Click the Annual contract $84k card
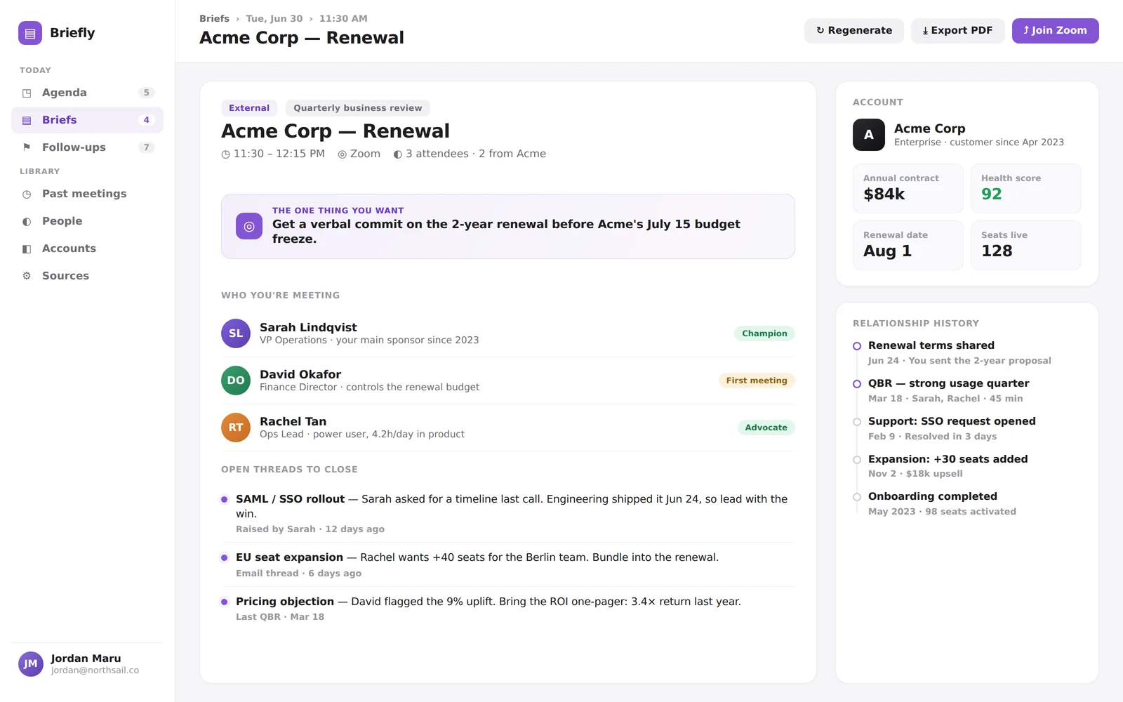This screenshot has width=1123, height=702. pyautogui.click(x=908, y=189)
